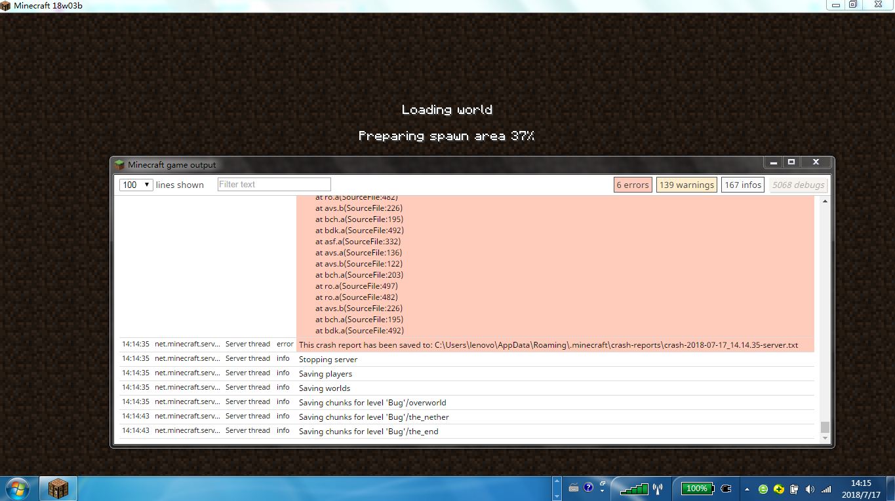The image size is (895, 501).
Task: Select the crash report saved error line
Action: (466, 344)
